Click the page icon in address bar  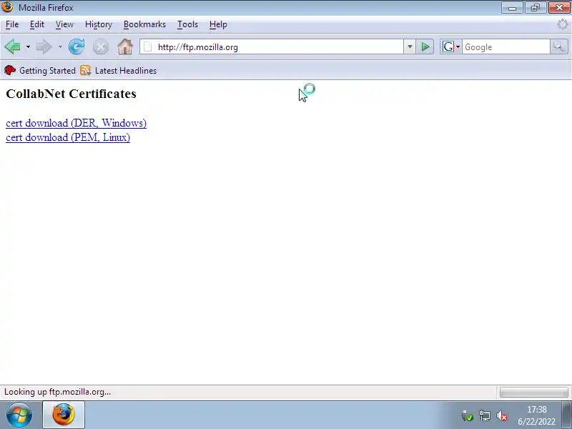point(148,46)
